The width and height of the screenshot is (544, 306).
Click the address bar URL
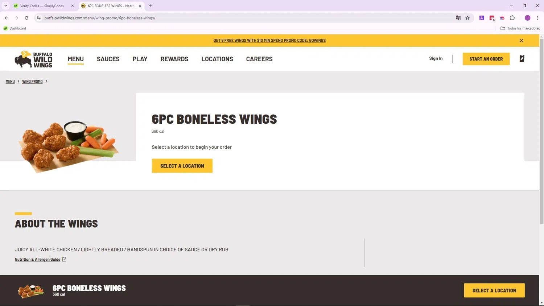pos(100,18)
